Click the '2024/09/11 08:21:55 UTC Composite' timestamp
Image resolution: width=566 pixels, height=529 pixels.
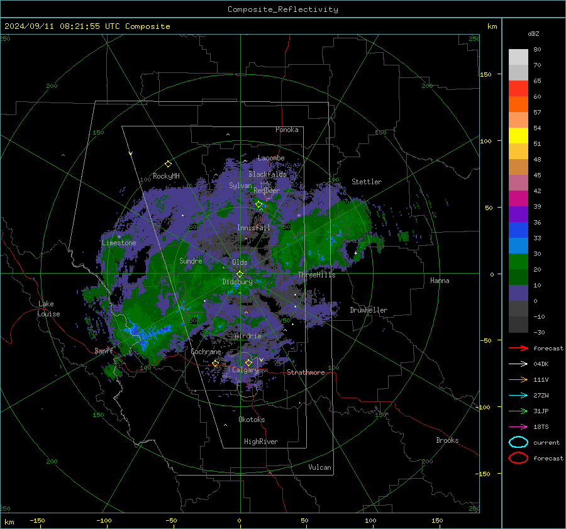(x=87, y=26)
